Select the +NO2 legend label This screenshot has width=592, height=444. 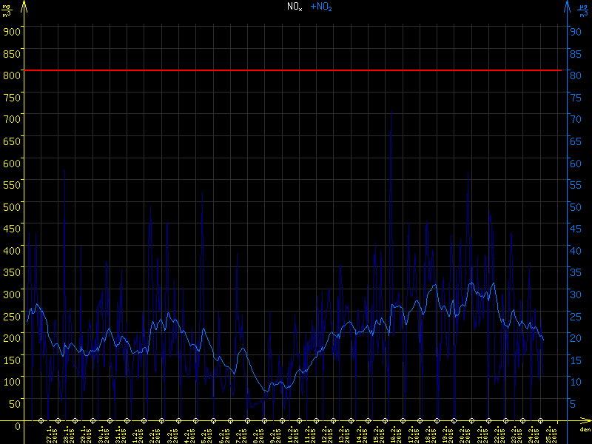pyautogui.click(x=320, y=7)
